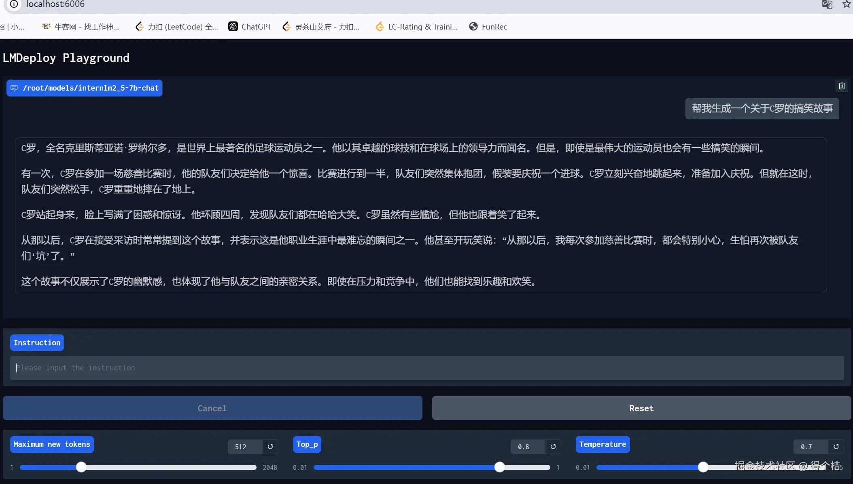Viewport: 853px width, 484px height.
Task: Click the Maximum new tokens slider handle
Action: point(81,467)
